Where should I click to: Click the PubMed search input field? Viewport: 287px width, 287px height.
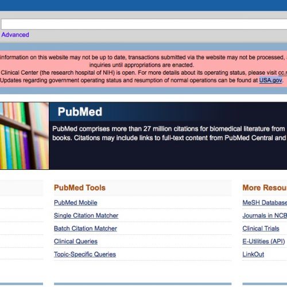(144, 24)
